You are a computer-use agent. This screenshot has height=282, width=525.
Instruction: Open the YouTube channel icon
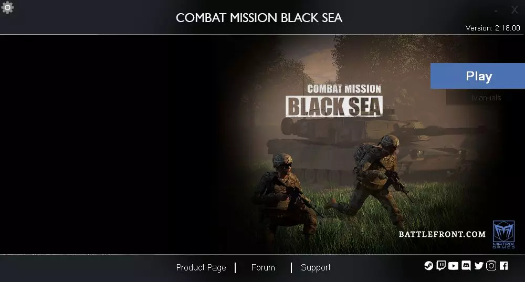pos(454,266)
